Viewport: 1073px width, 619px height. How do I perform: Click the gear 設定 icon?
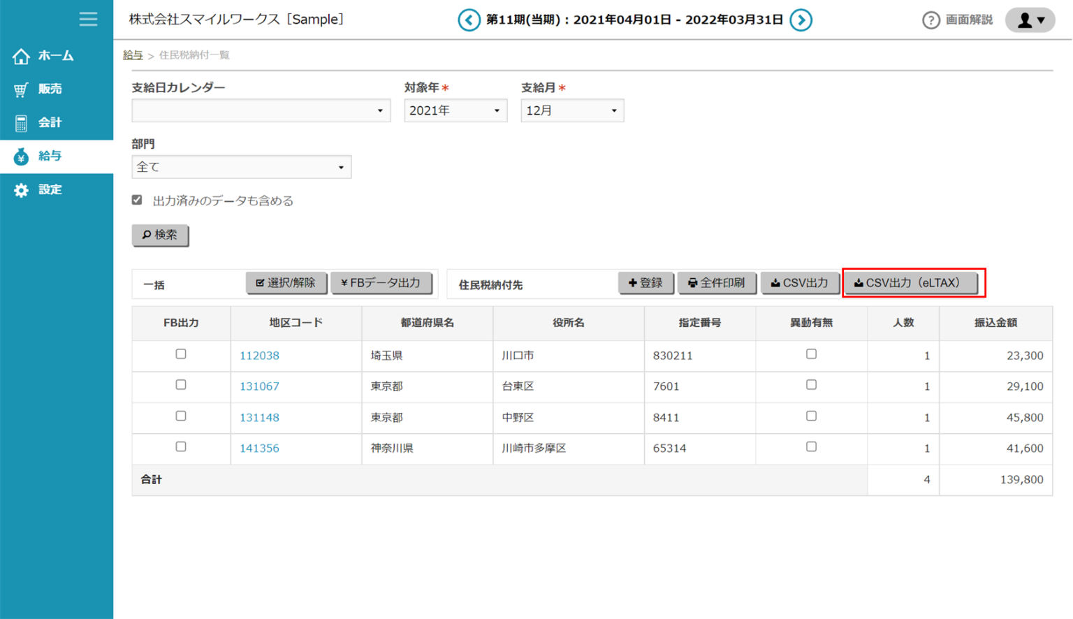[x=21, y=190]
